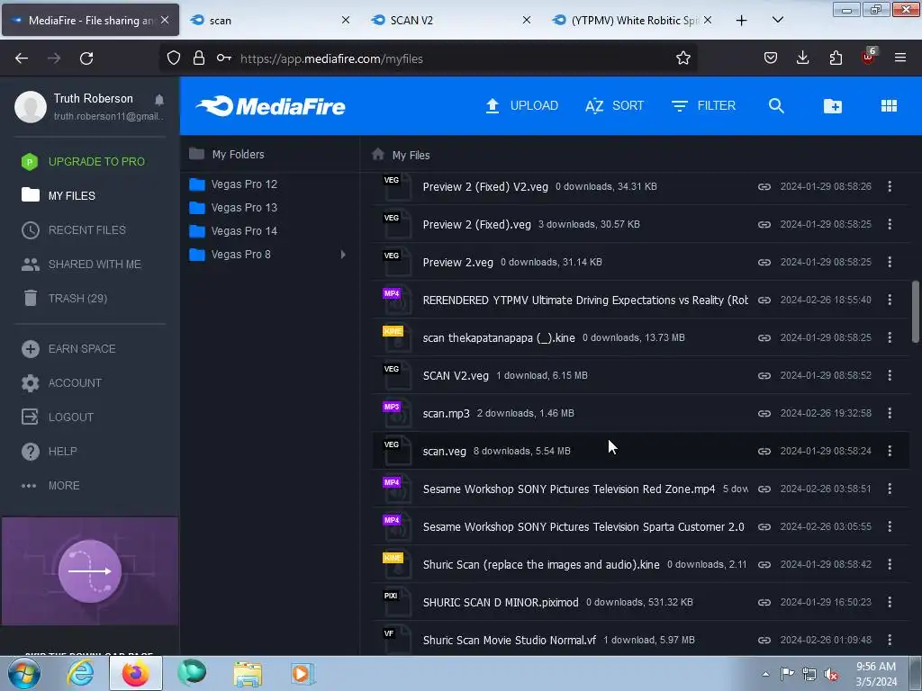This screenshot has height=691, width=922.
Task: Click the My Files home icon
Action: [378, 154]
